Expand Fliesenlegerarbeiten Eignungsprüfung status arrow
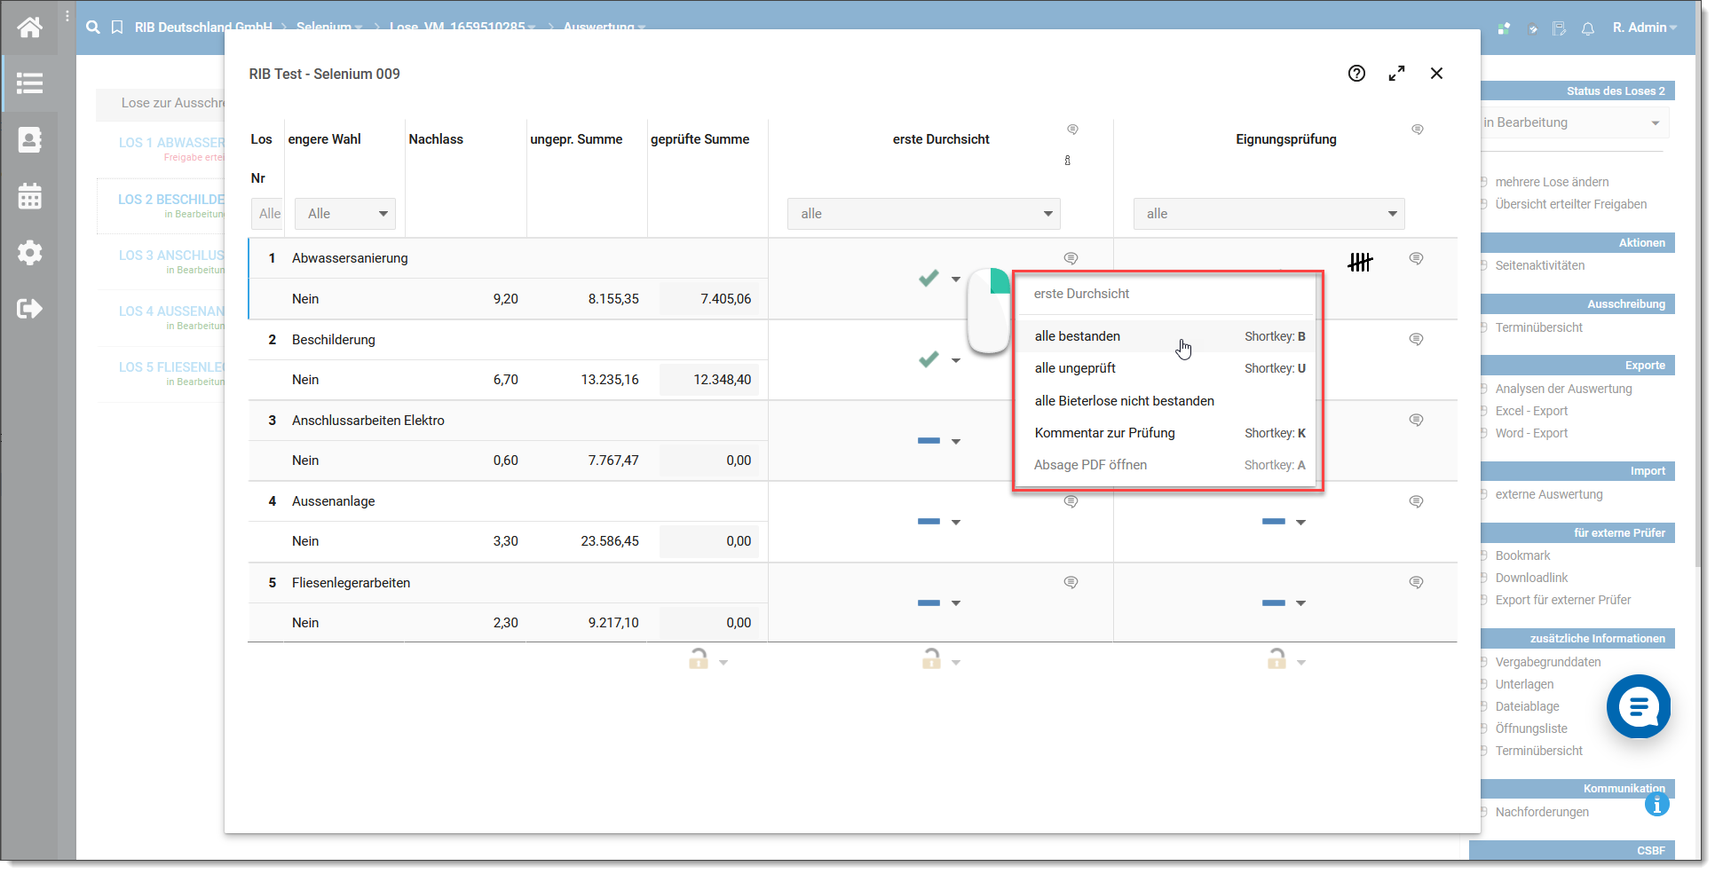The height and width of the screenshot is (874, 1715). tap(1300, 603)
